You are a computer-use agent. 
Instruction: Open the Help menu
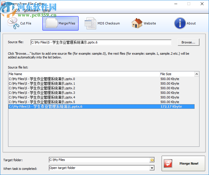(46, 10)
